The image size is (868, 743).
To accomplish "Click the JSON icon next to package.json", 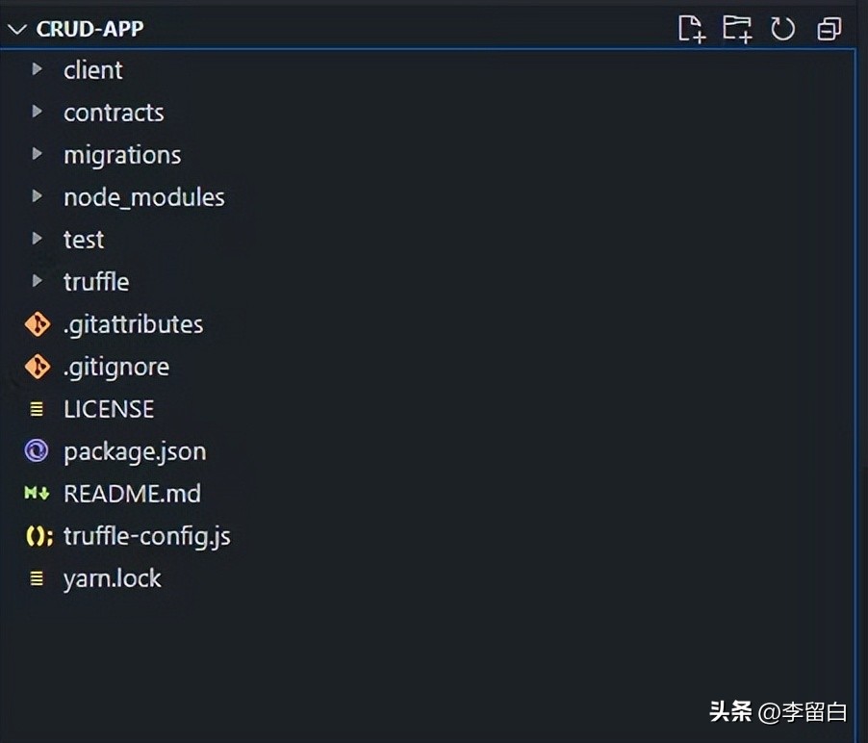I will pyautogui.click(x=37, y=450).
